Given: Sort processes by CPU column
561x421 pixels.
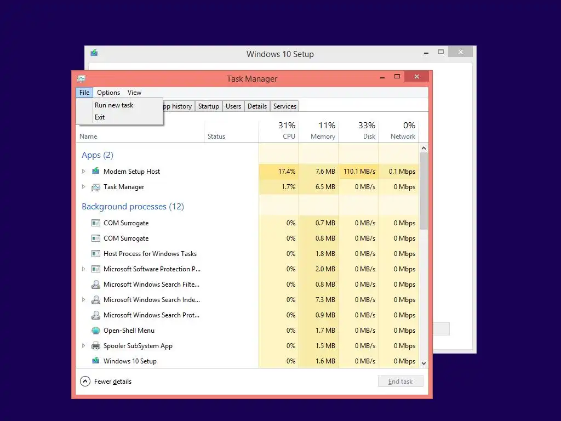Looking at the screenshot, I should point(279,132).
